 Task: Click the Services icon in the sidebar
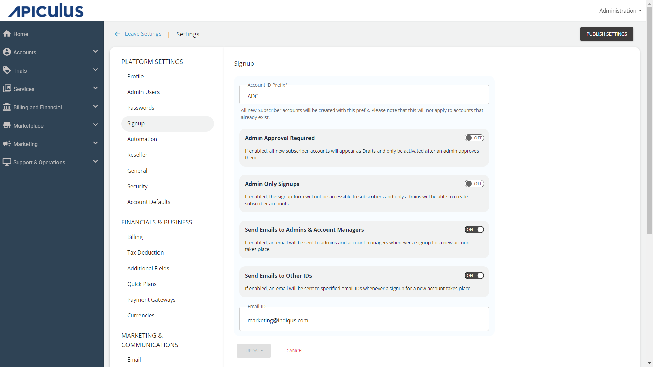coord(7,89)
